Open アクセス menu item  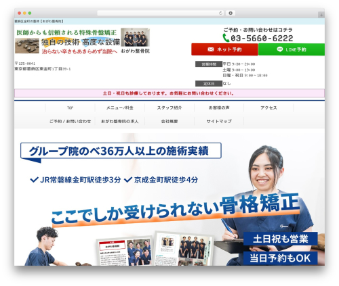(268, 108)
